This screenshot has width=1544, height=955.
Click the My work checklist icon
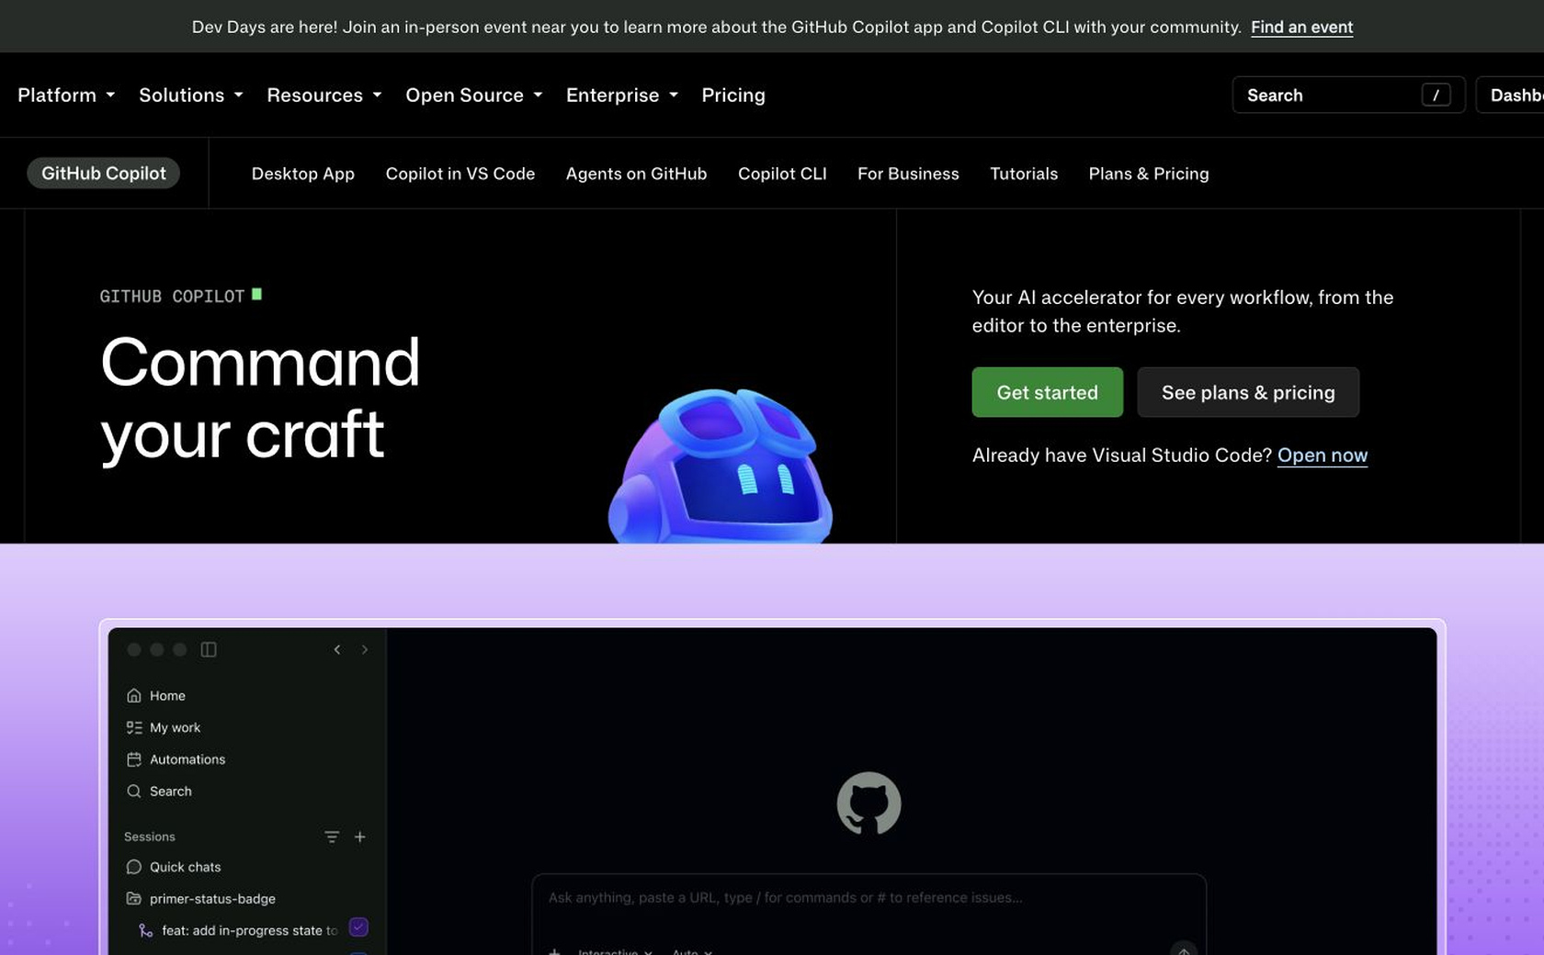point(134,727)
